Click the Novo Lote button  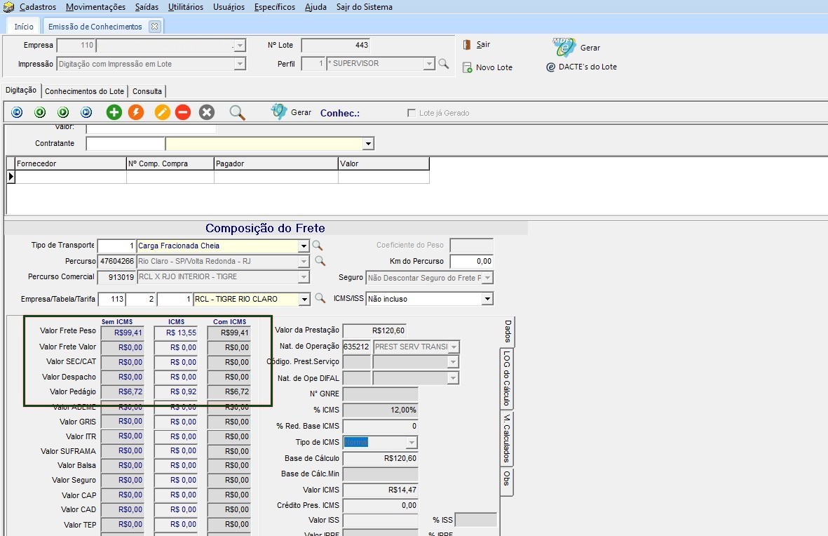[x=487, y=67]
